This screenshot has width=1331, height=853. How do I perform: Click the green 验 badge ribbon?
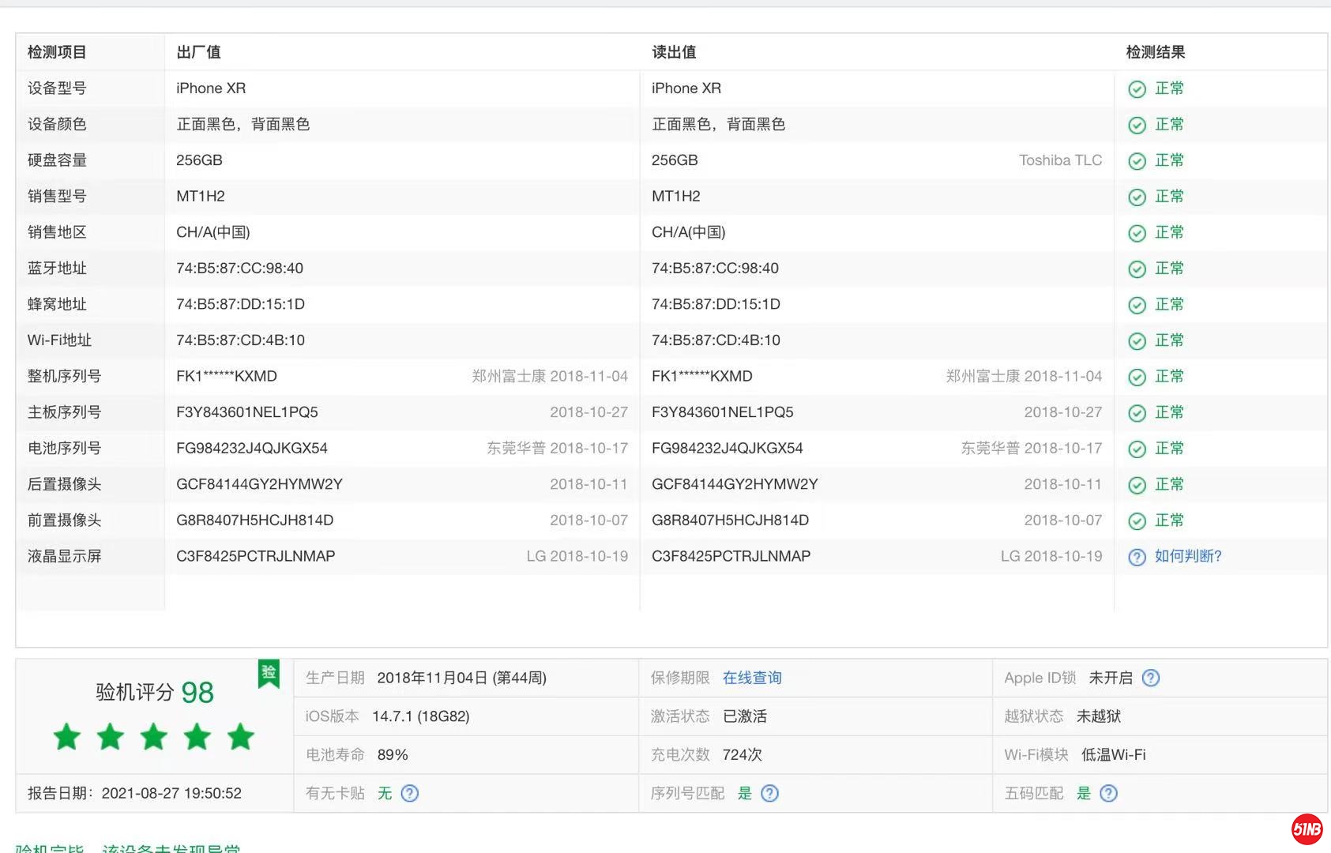tap(269, 674)
